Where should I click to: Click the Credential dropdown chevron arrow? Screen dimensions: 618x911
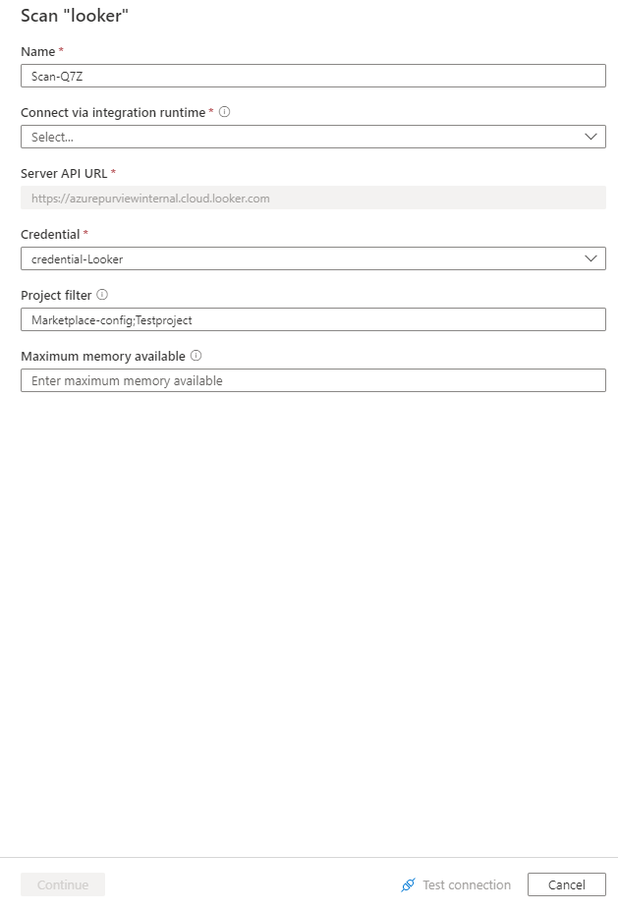(590, 258)
